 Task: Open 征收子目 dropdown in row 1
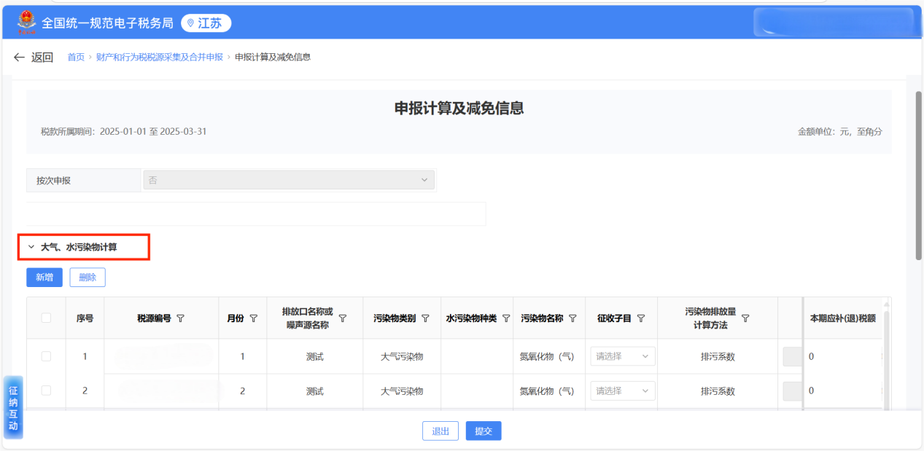[622, 356]
